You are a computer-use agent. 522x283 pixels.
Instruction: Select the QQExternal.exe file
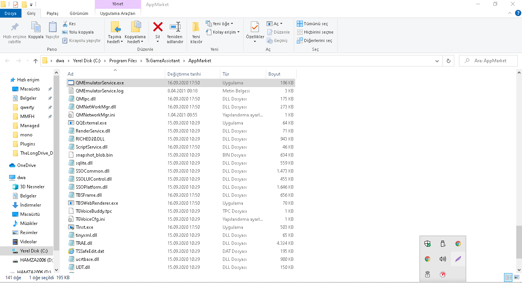click(181, 123)
